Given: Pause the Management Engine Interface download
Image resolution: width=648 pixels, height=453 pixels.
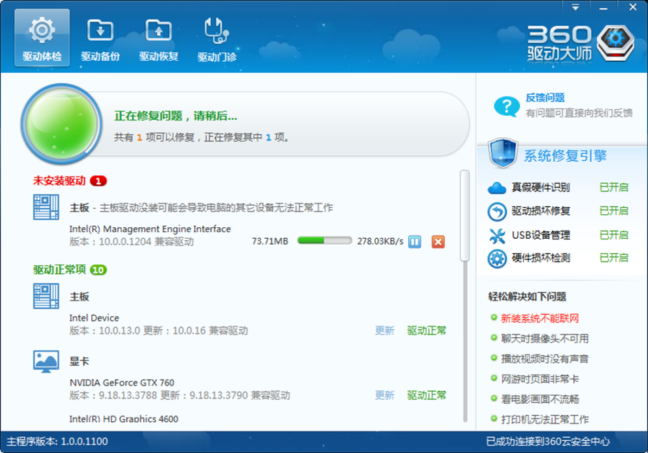Looking at the screenshot, I should tap(415, 241).
